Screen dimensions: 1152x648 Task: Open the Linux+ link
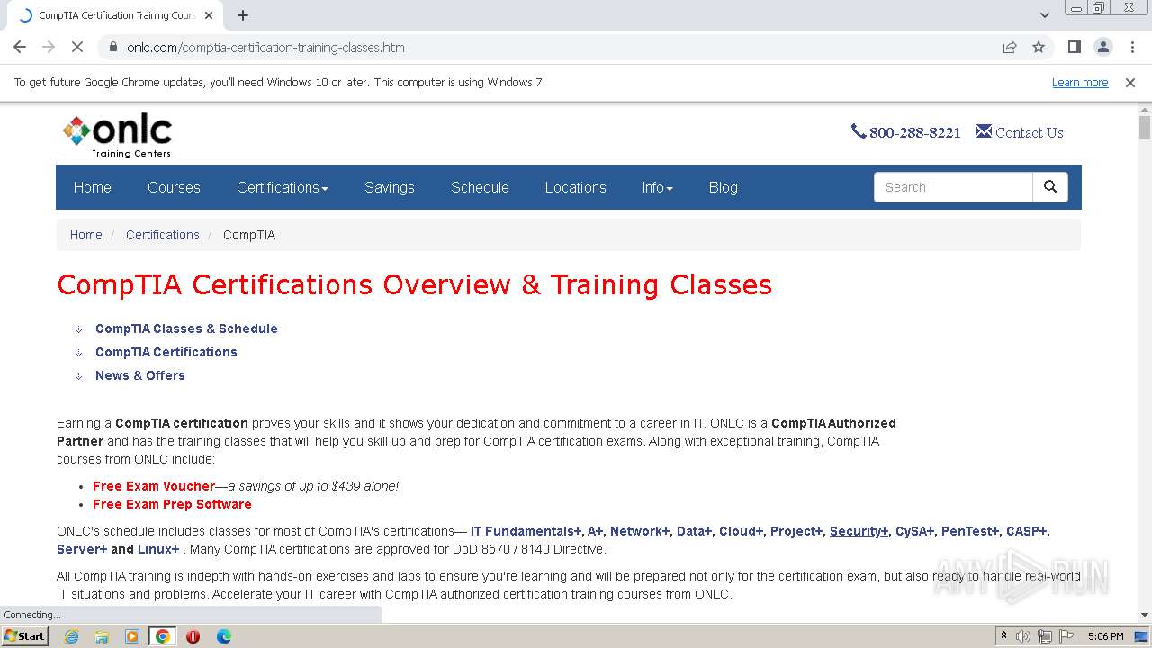158,549
